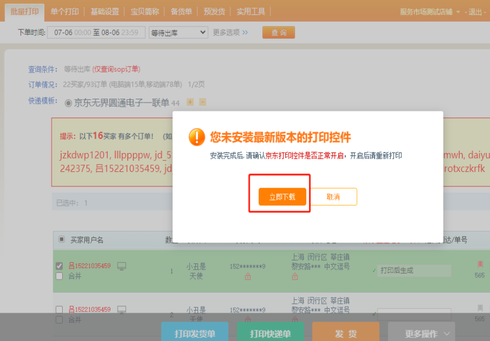Click the red flag icon in first row

coord(480,264)
